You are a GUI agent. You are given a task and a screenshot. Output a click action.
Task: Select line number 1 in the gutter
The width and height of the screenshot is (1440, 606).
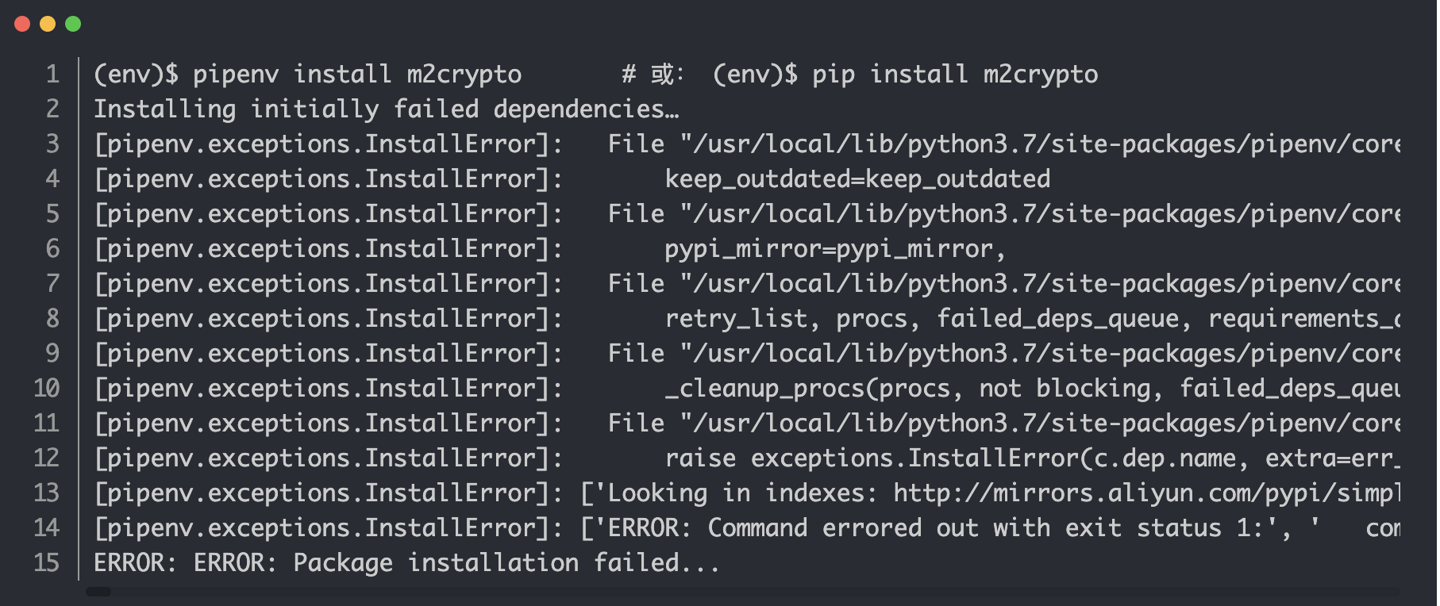(x=51, y=74)
